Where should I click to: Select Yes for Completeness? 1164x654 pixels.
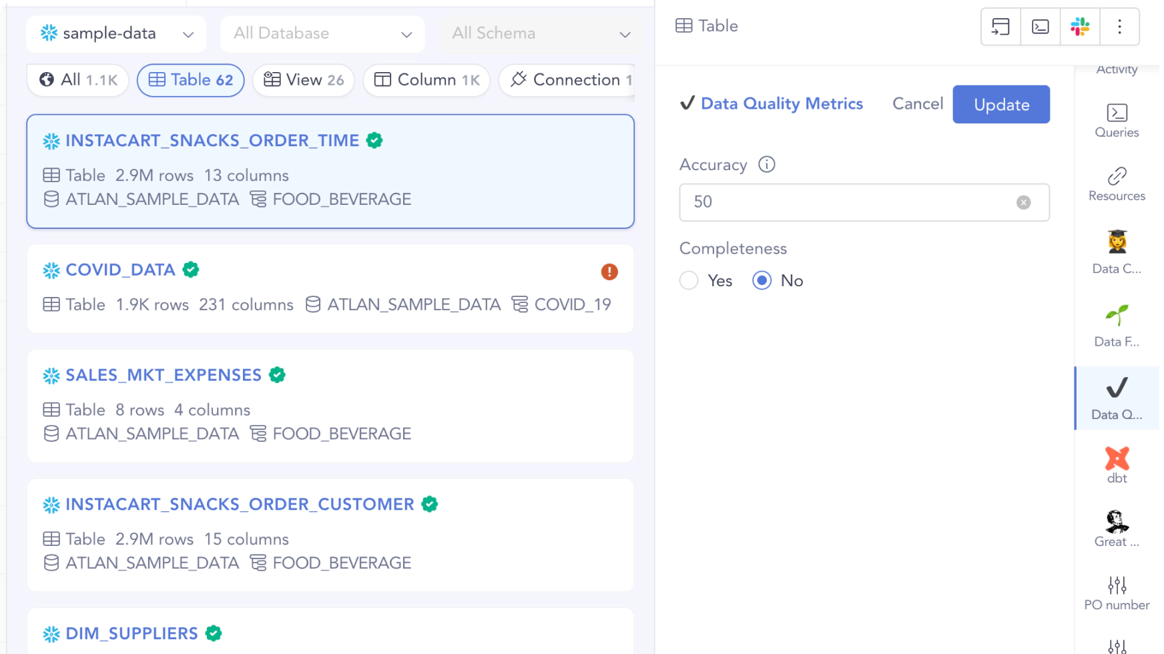[689, 281]
